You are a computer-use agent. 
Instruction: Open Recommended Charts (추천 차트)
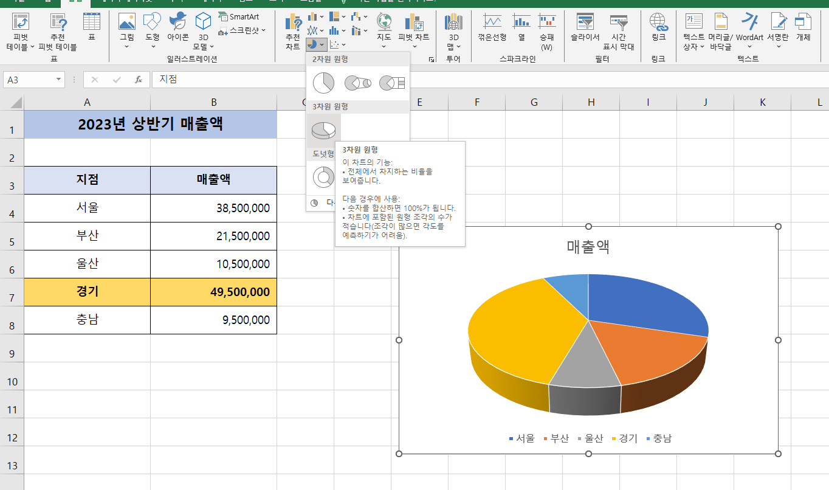[293, 32]
